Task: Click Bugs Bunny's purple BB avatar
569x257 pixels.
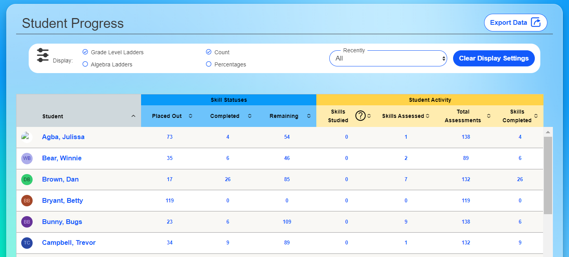Action: click(x=27, y=222)
